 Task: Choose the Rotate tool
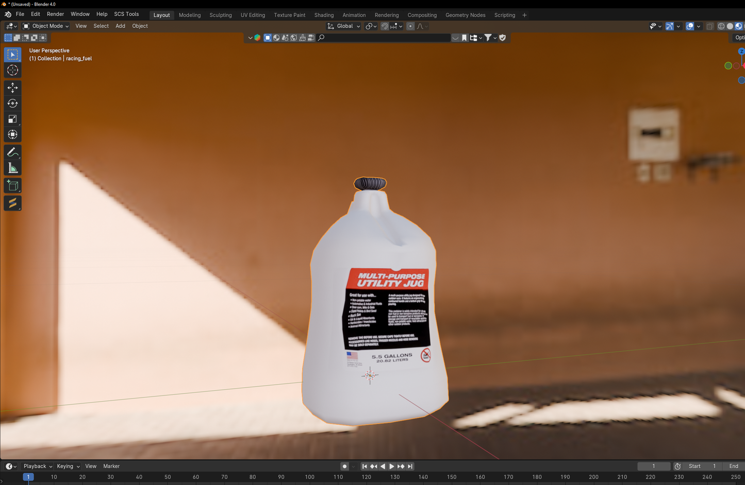tap(12, 103)
